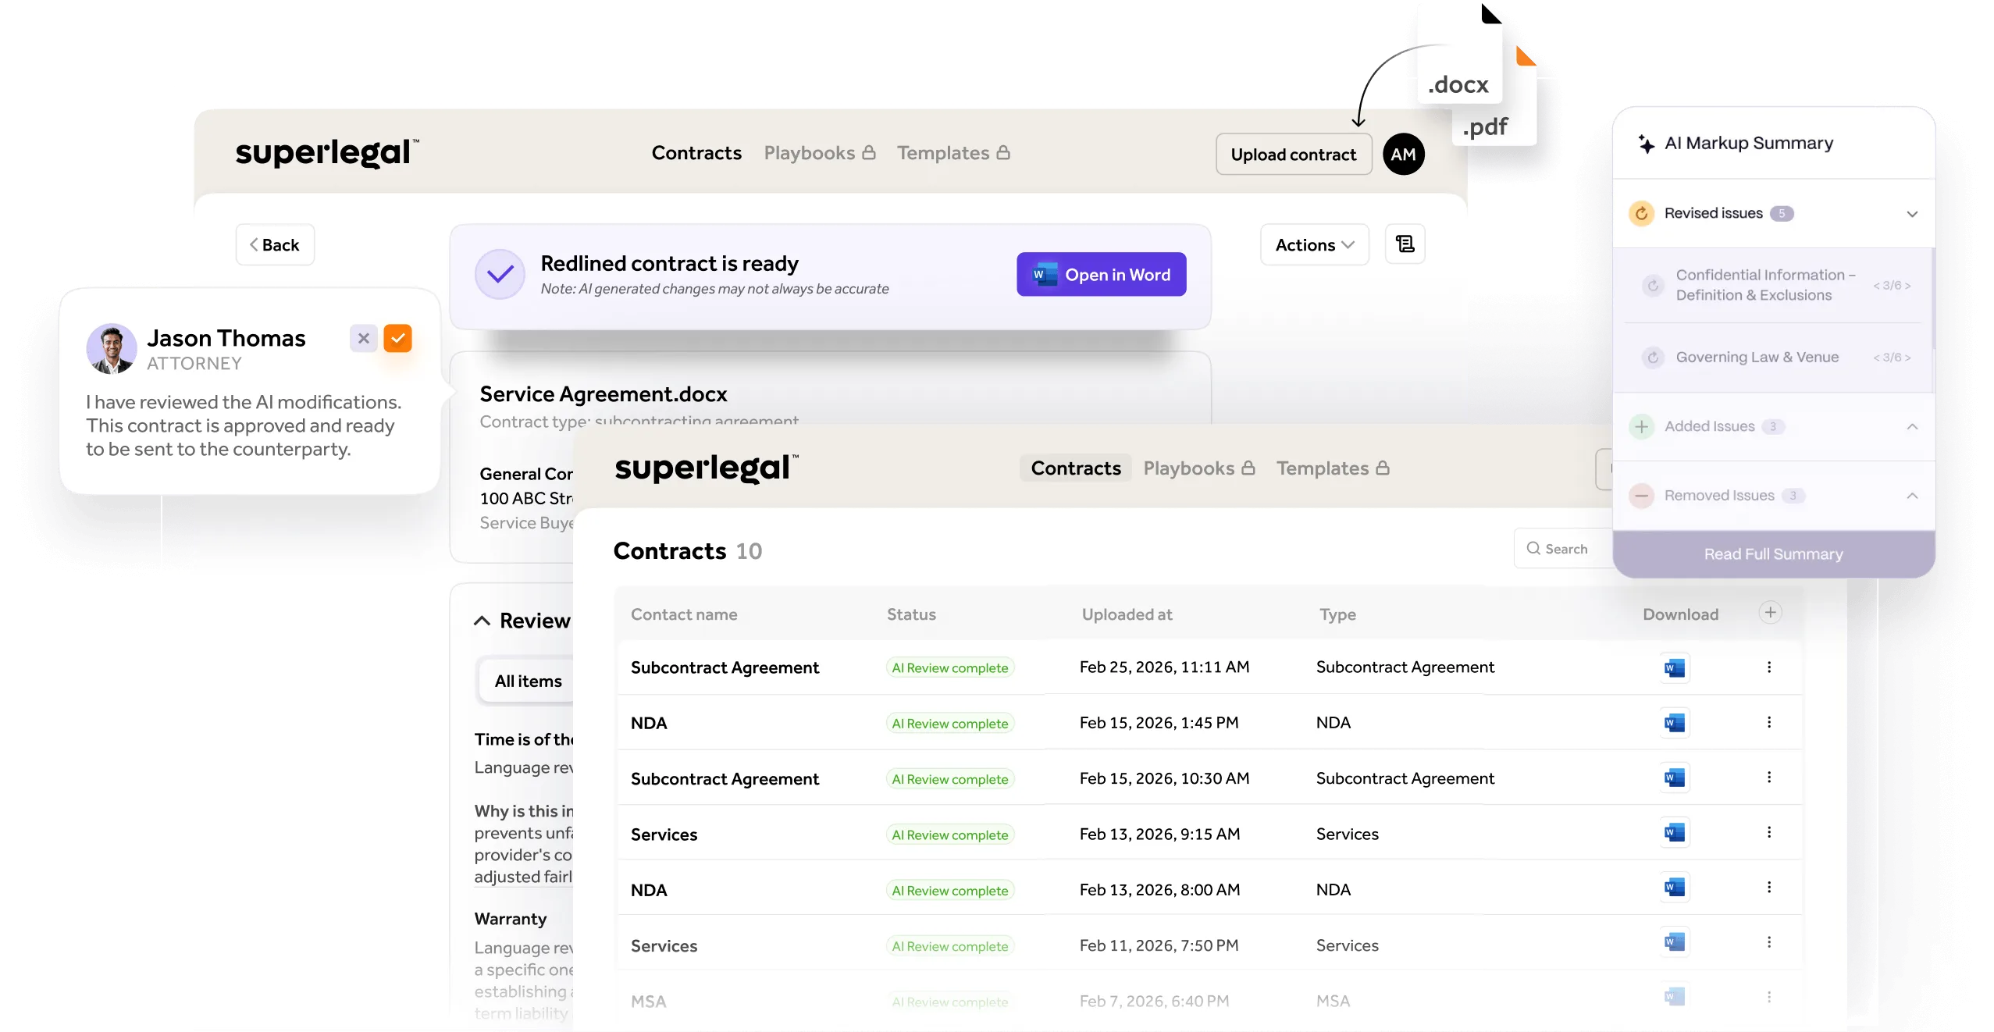Download the Feb 15 NDA Word file
The image size is (1994, 1032).
click(1674, 723)
